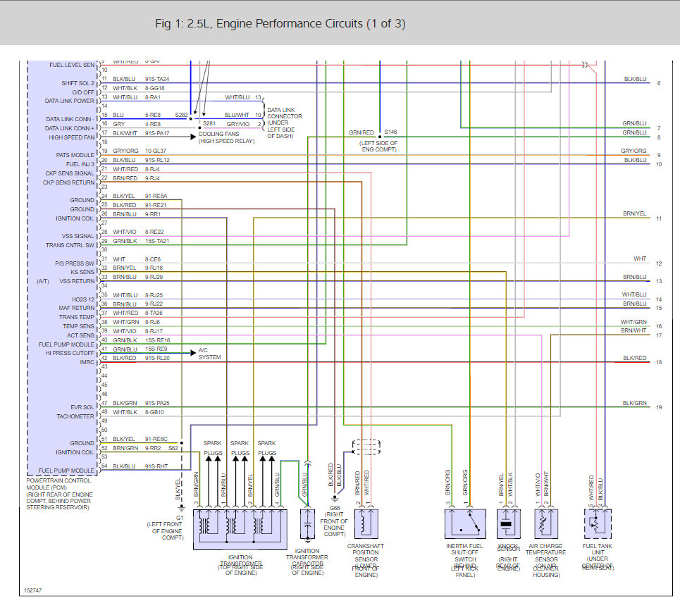This screenshot has width=680, height=603.
Task: Click the 'P/S PRESS SW' pin label
Action: (75, 263)
